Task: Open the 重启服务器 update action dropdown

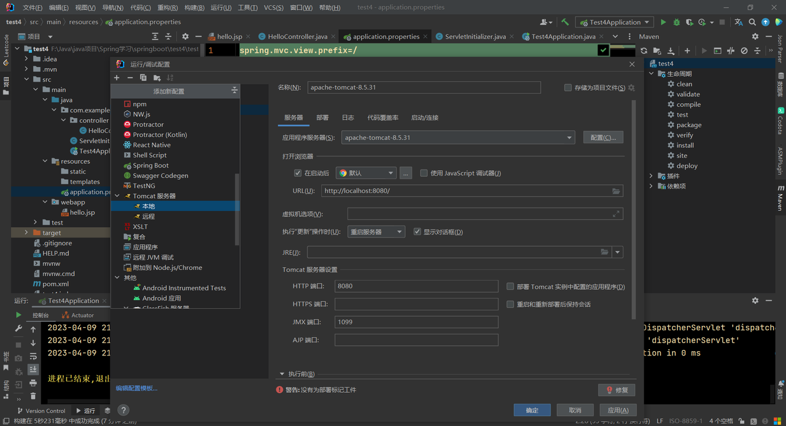Action: (376, 232)
